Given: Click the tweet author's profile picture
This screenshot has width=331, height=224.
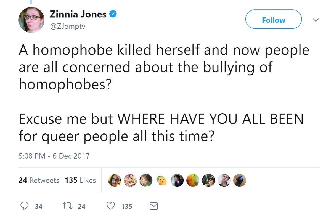Looking at the screenshot, I should coord(31,20).
